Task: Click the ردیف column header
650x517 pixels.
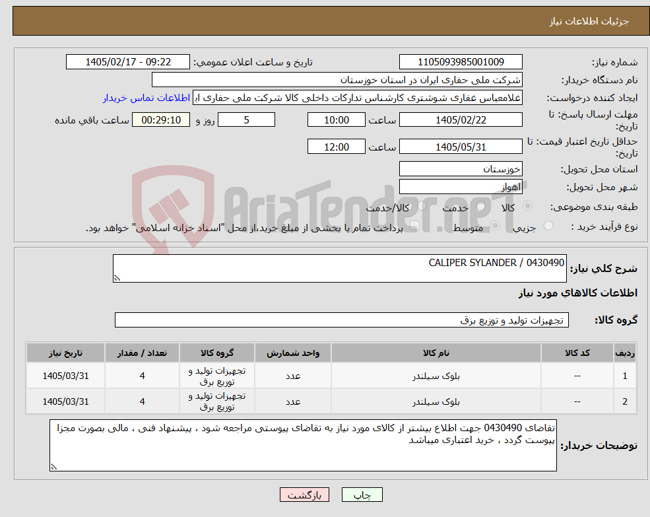Action: point(625,353)
